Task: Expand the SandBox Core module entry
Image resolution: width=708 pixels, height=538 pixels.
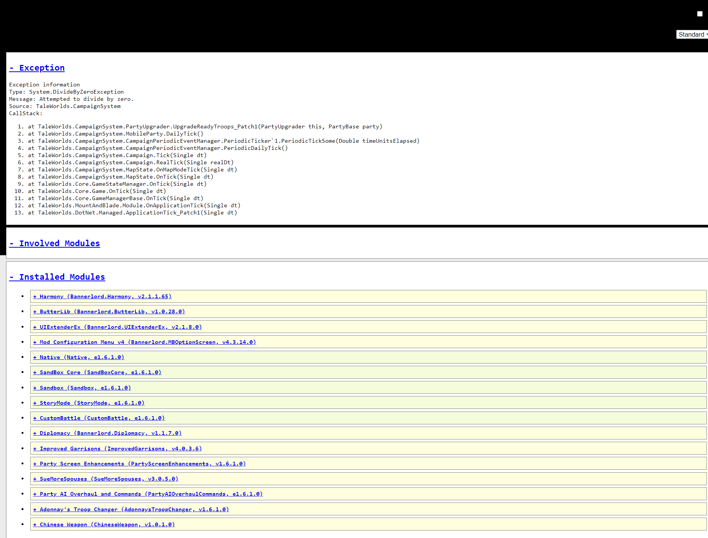Action: coord(97,372)
